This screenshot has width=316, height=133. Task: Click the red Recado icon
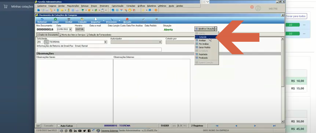[x=127, y=19]
